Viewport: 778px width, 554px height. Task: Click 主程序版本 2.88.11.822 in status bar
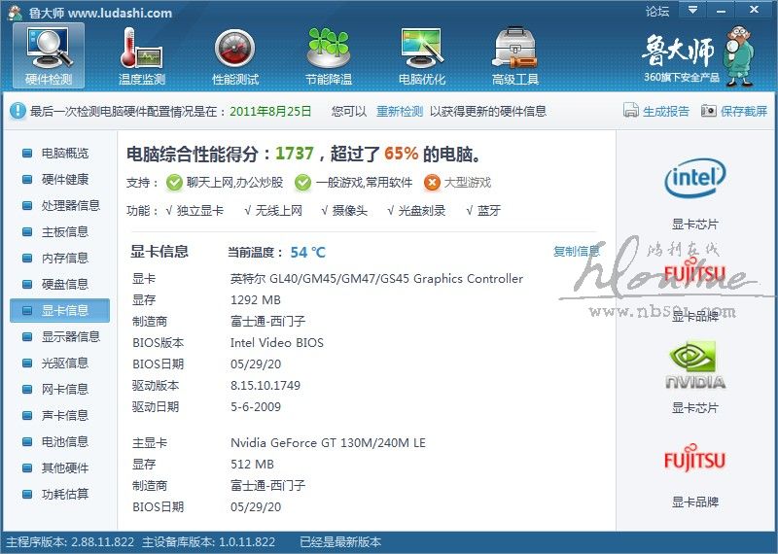(x=70, y=541)
